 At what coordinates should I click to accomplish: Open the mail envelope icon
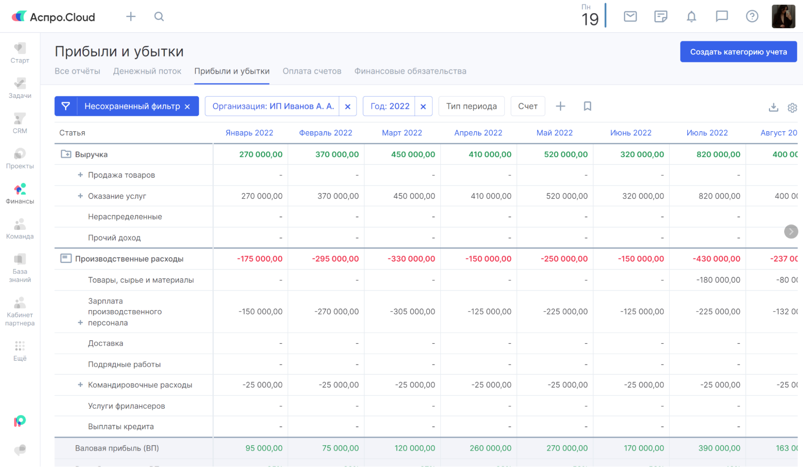click(630, 16)
